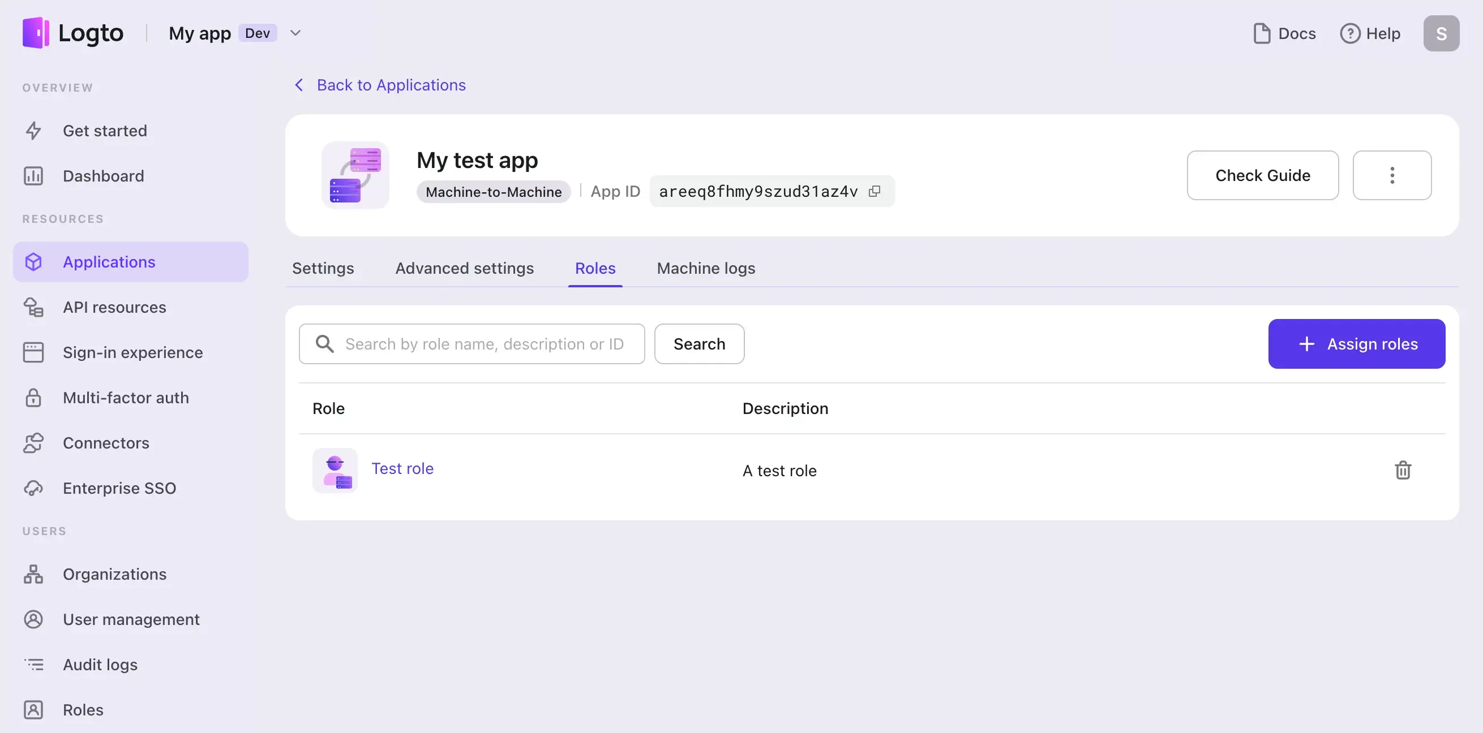The height and width of the screenshot is (733, 1483).
Task: Click the Dashboard chart icon
Action: pos(33,176)
